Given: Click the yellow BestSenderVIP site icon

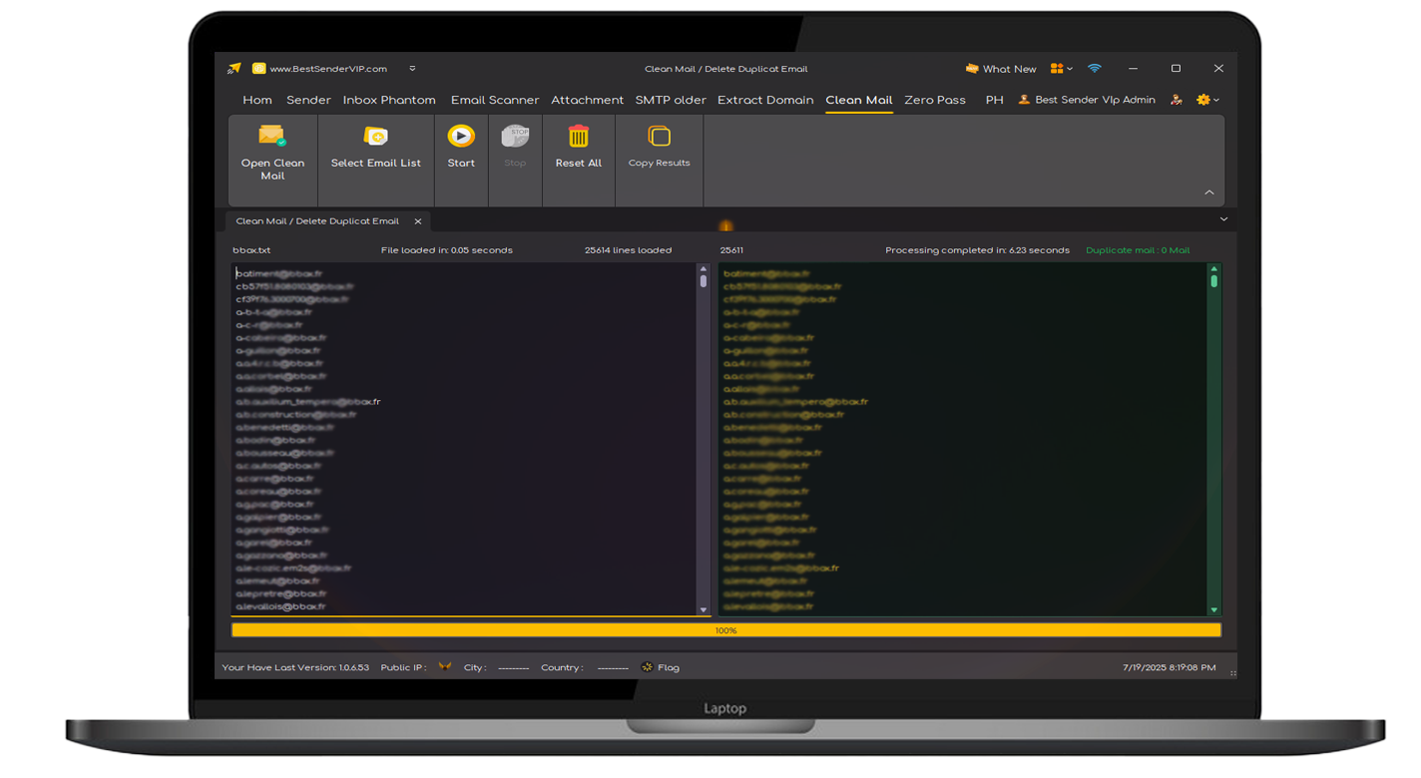Looking at the screenshot, I should pyautogui.click(x=258, y=69).
